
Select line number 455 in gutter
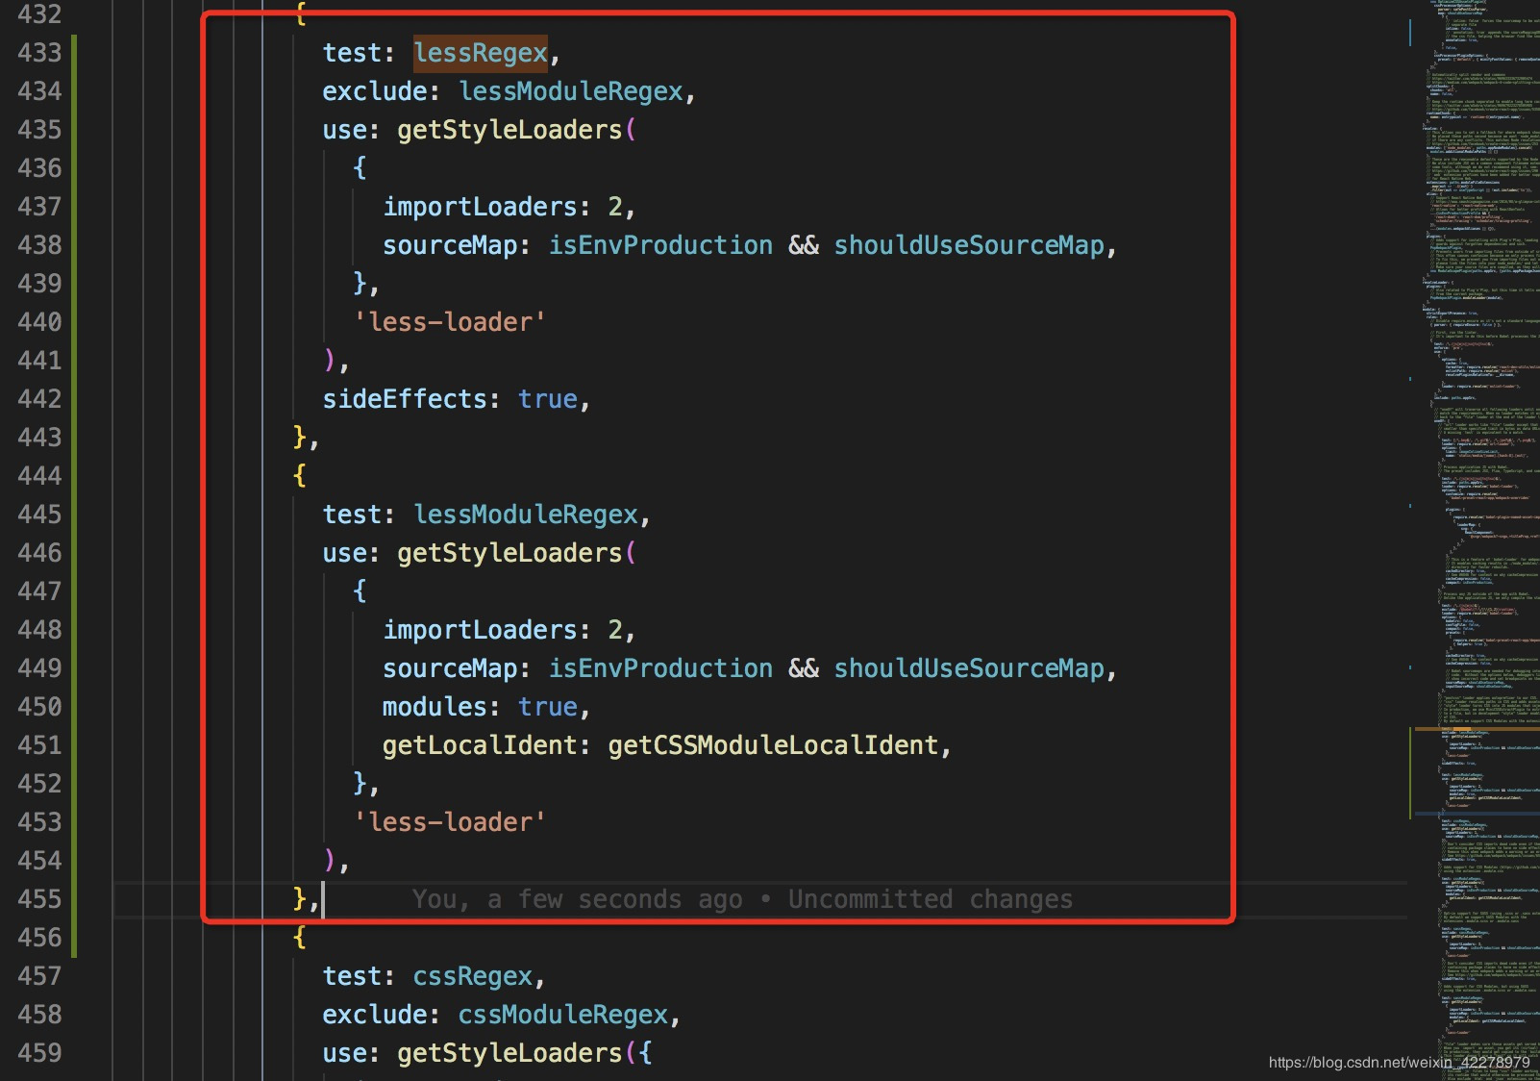tap(39, 899)
